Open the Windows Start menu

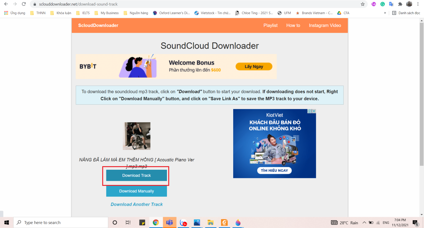click(7, 223)
